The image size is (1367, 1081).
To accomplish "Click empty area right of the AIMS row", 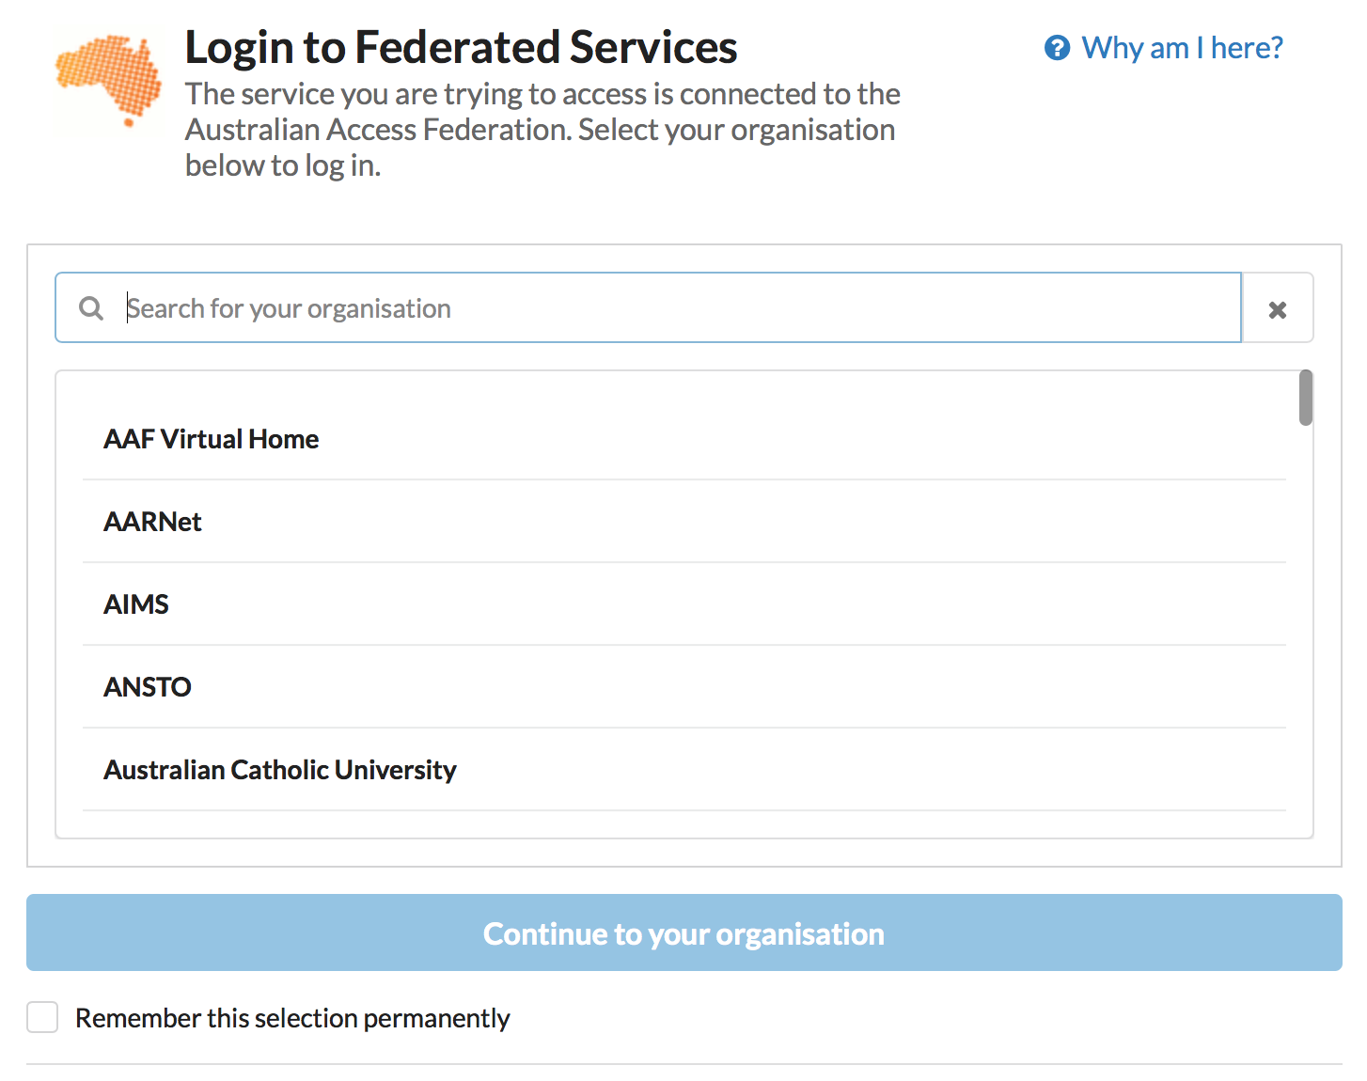I will [x=752, y=604].
